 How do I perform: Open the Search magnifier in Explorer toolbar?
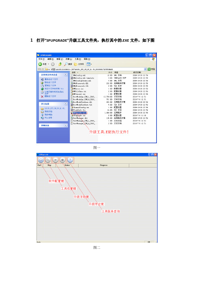click(68, 64)
